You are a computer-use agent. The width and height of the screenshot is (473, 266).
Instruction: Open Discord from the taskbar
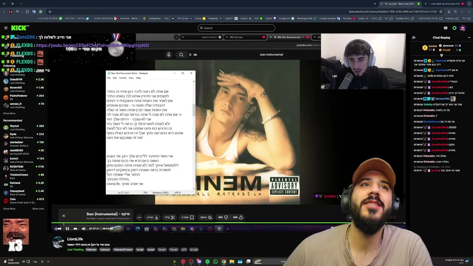(199, 262)
